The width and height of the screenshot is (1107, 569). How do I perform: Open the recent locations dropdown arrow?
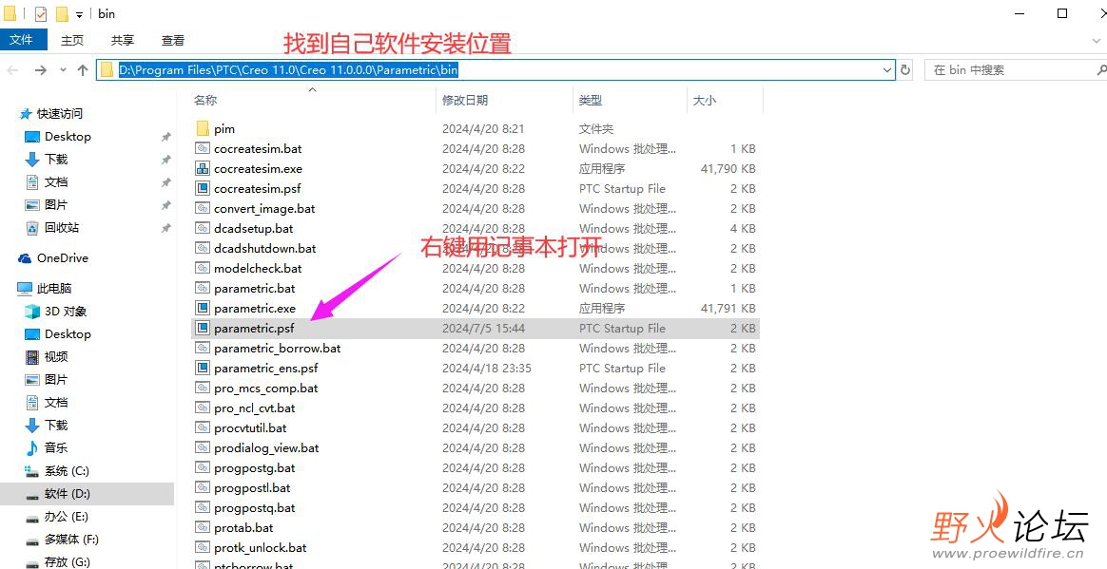(x=63, y=69)
